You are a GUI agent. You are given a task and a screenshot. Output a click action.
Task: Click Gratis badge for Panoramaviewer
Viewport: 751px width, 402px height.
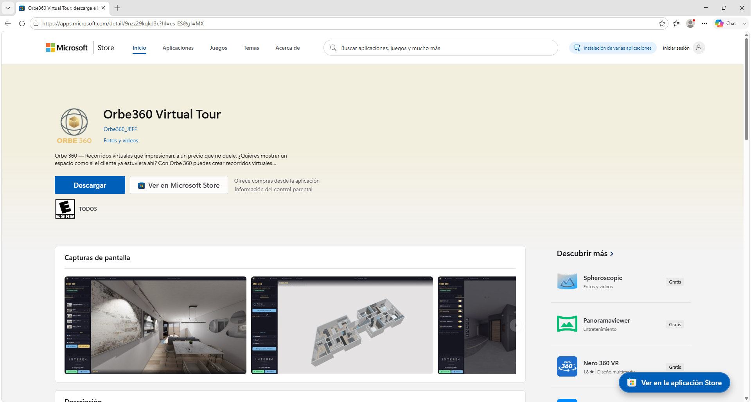tap(675, 324)
